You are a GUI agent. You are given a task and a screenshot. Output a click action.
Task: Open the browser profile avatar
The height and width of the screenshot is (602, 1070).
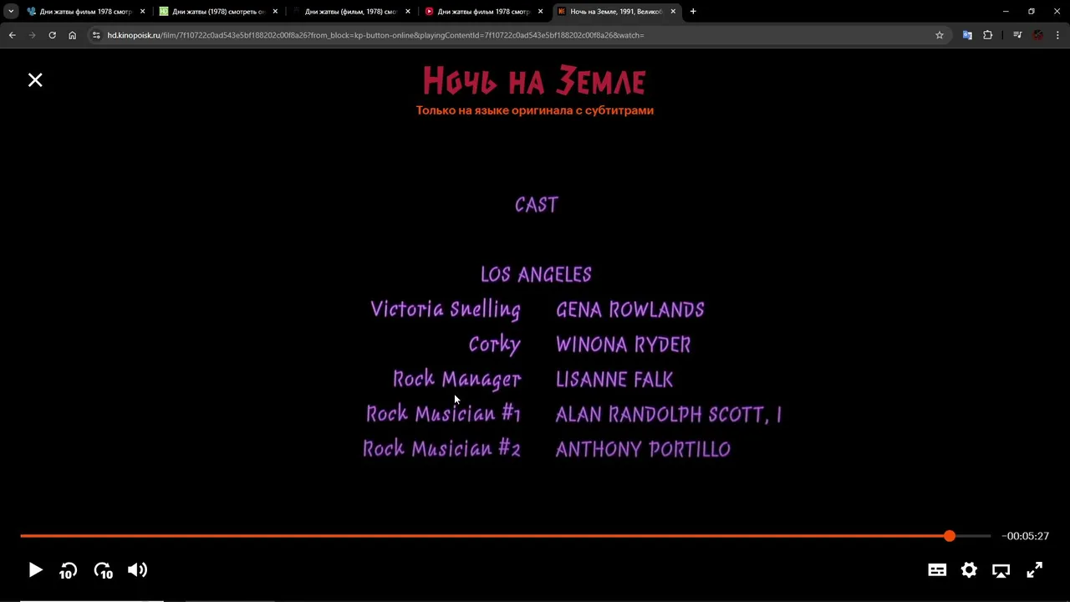(1037, 35)
